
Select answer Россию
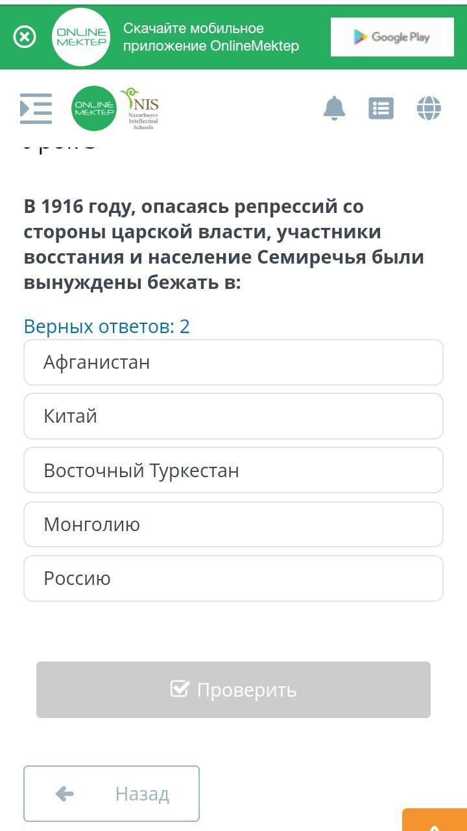click(233, 578)
